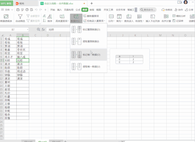Open the 分列 split columns dropdown

point(111,18)
